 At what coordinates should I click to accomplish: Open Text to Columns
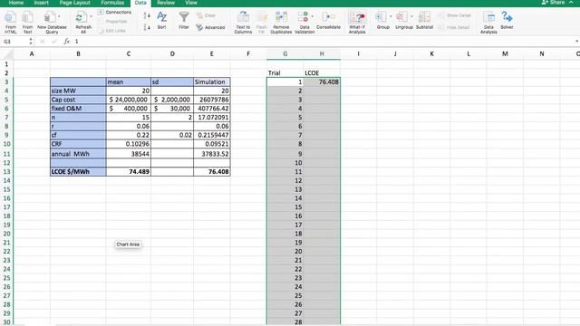(243, 22)
